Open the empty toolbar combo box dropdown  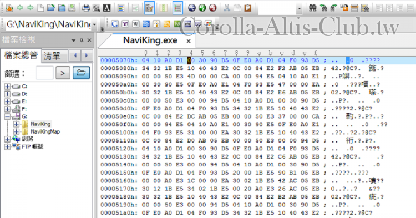[x=300, y=8]
